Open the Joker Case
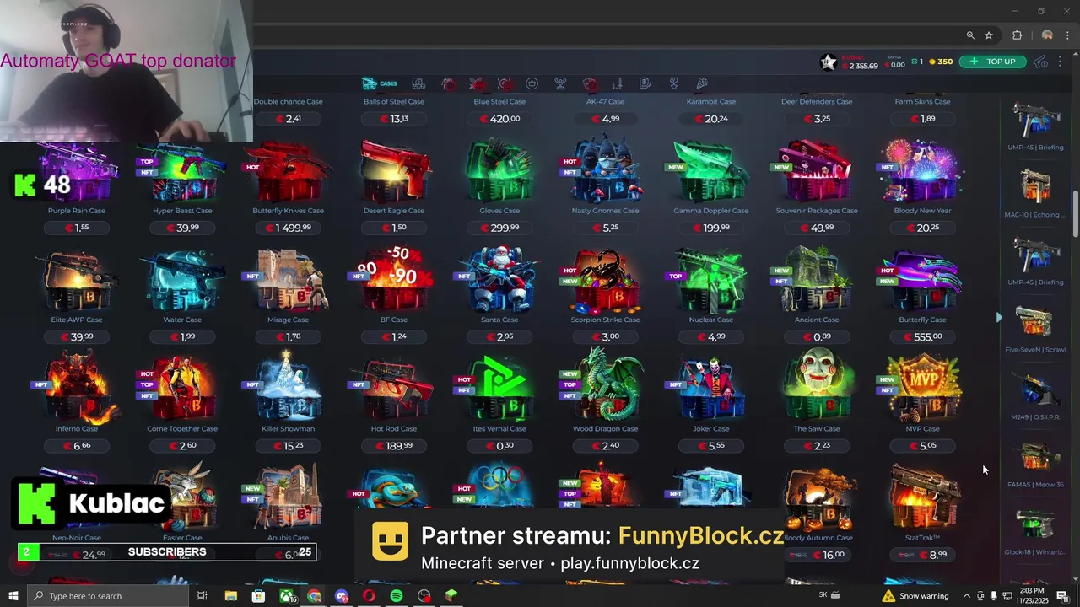 click(711, 389)
